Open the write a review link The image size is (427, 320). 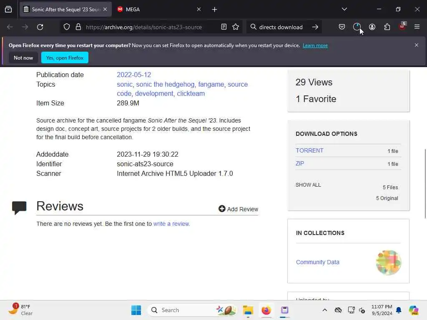171,224
